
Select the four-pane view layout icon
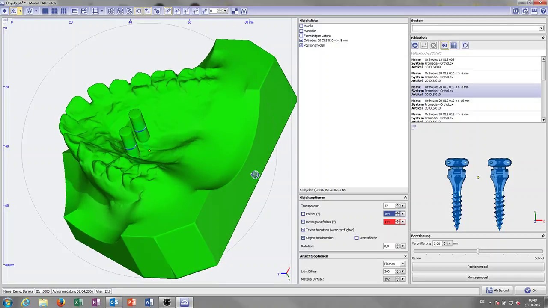coord(54,11)
